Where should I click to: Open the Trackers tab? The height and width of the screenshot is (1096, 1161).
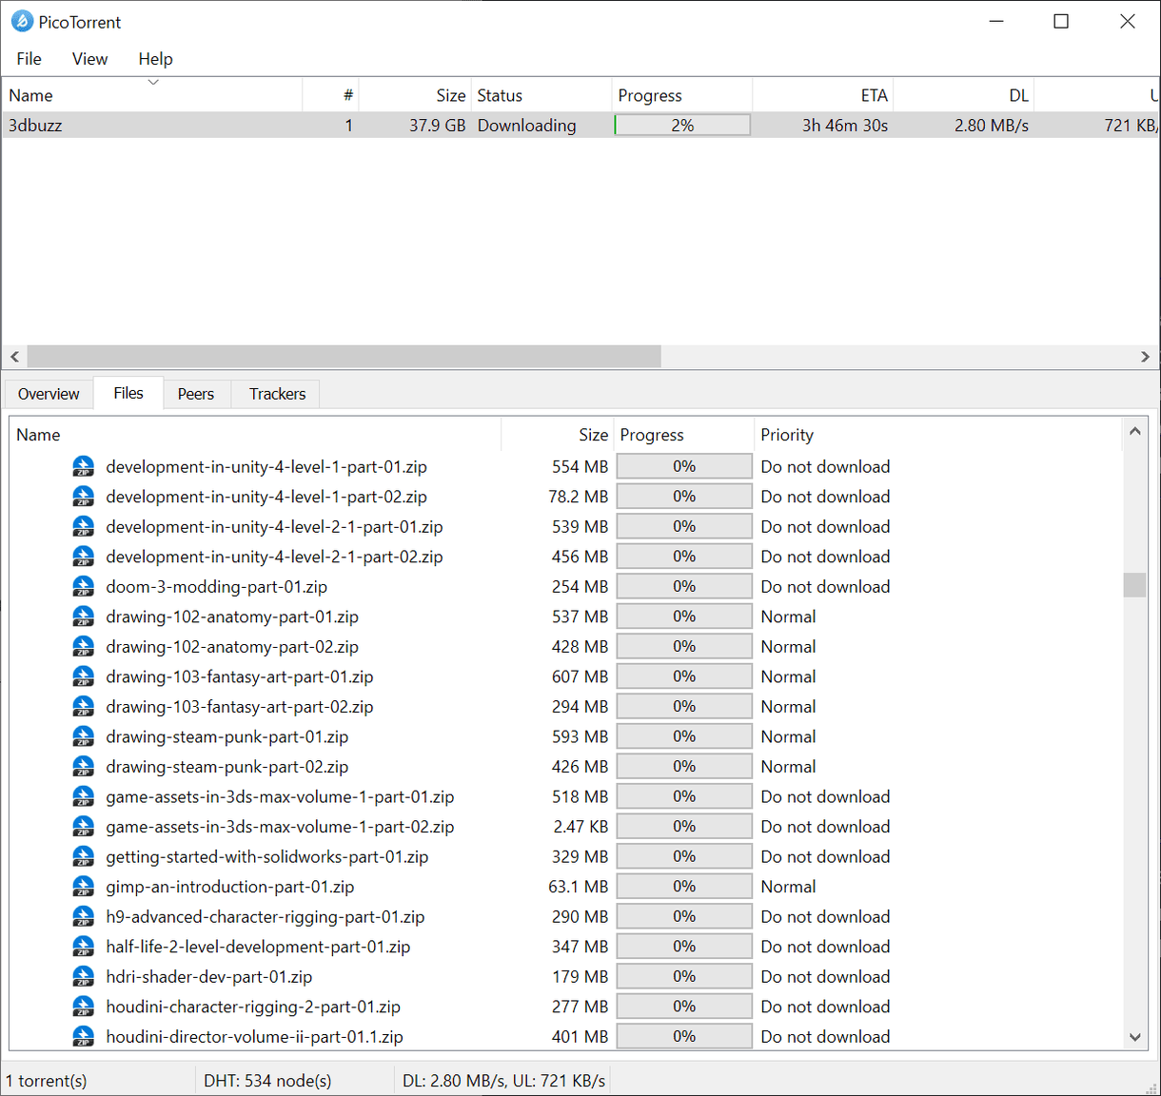pyautogui.click(x=278, y=394)
